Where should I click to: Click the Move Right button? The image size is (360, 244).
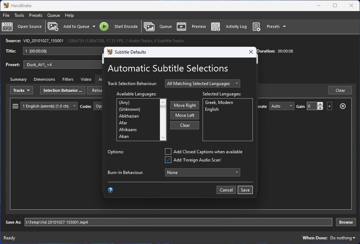click(184, 105)
